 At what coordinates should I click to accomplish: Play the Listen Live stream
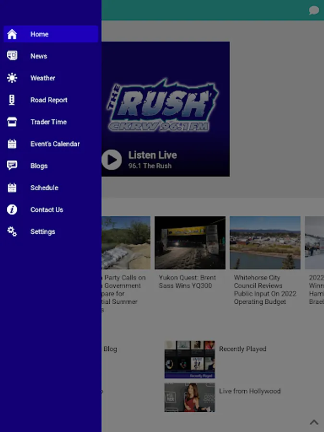[x=111, y=160]
